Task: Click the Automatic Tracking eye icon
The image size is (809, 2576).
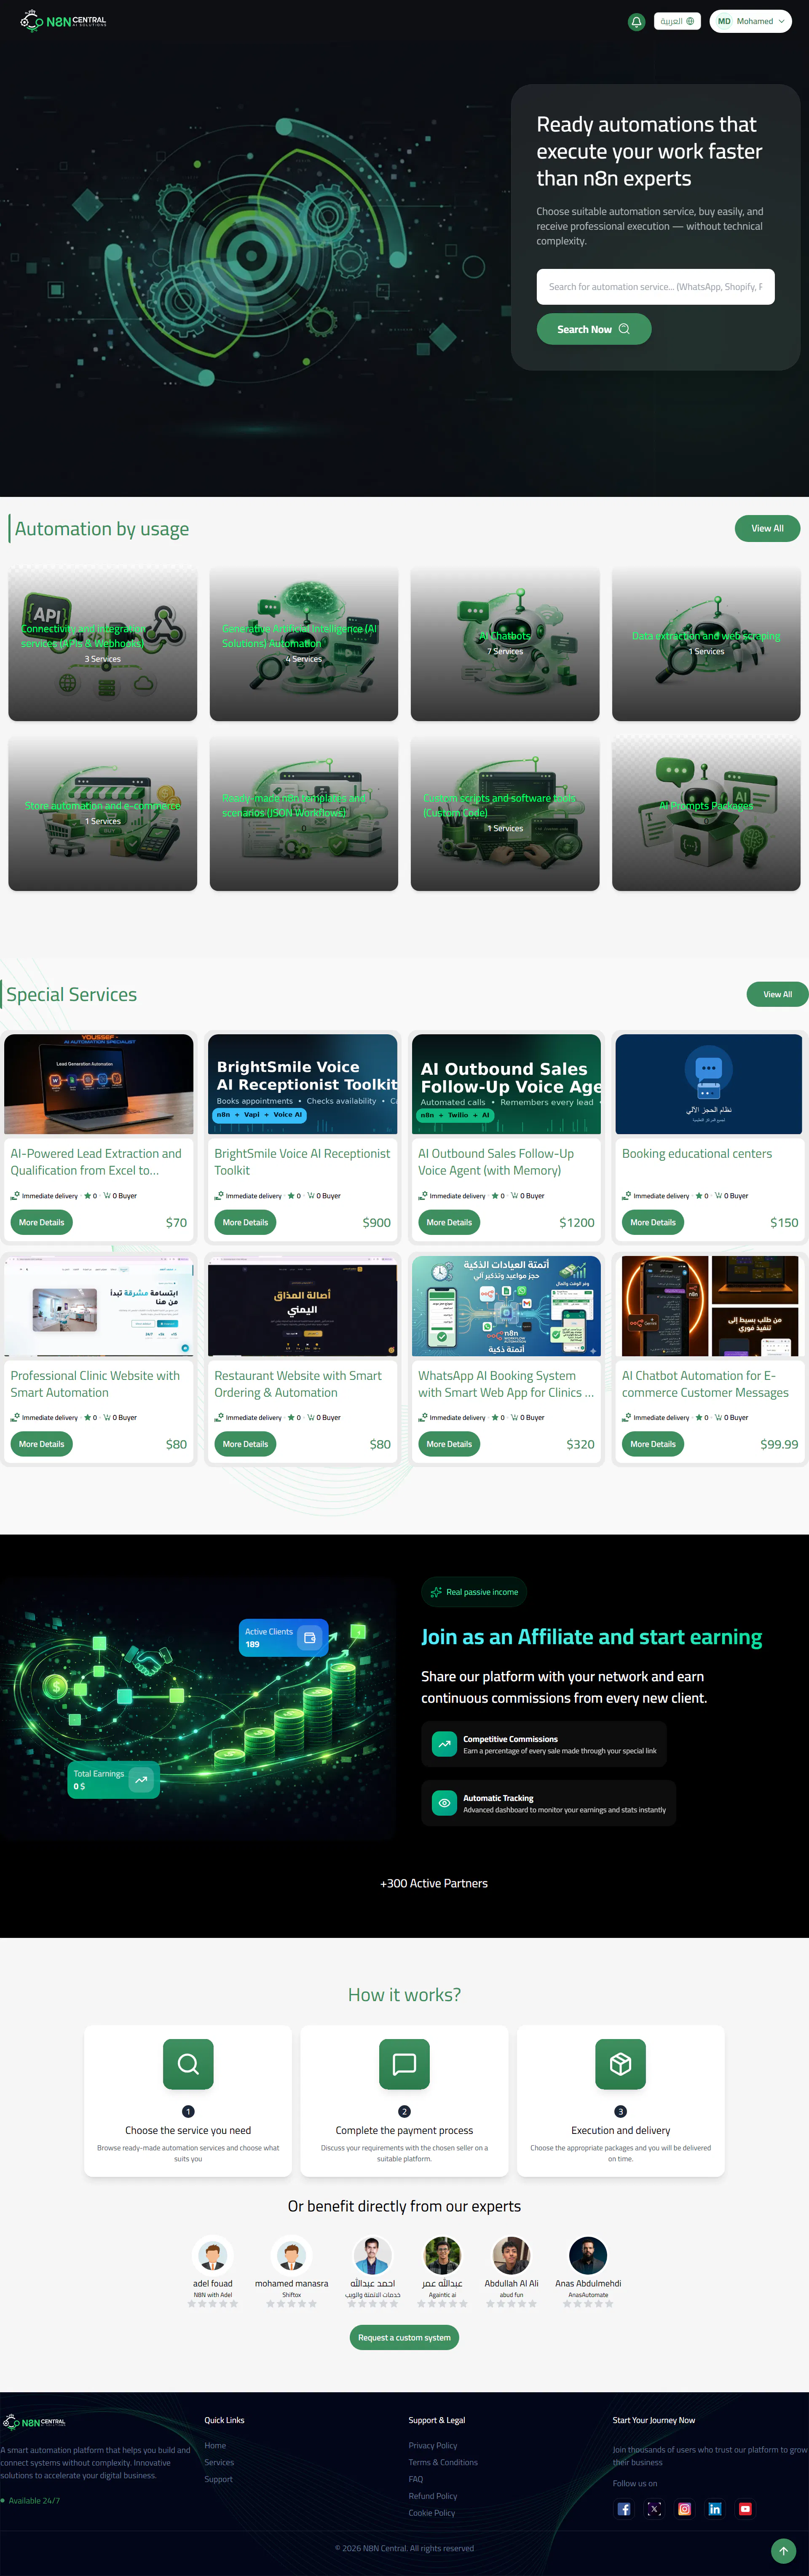Action: pyautogui.click(x=444, y=1803)
